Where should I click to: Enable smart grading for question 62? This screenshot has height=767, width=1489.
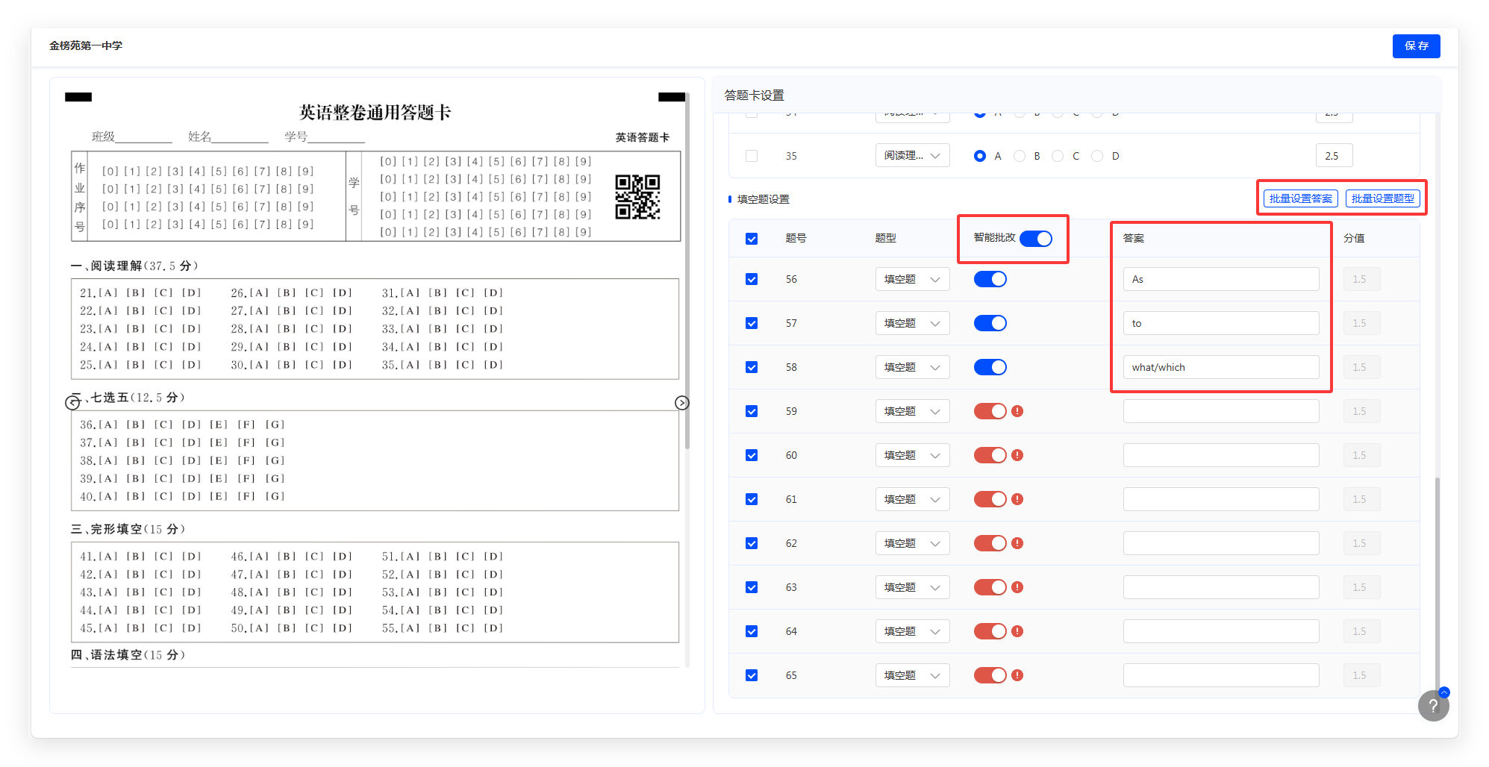990,543
